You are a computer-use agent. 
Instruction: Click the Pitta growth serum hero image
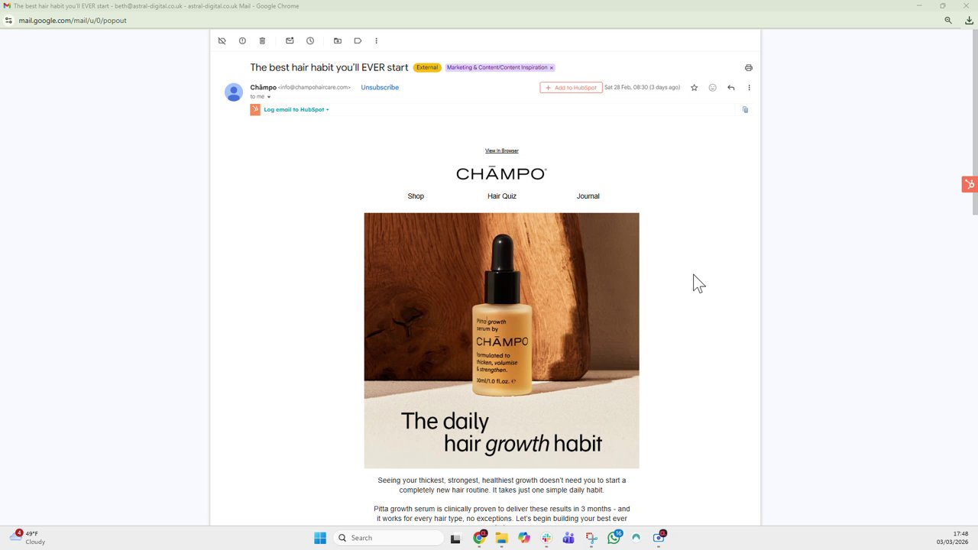pyautogui.click(x=501, y=341)
